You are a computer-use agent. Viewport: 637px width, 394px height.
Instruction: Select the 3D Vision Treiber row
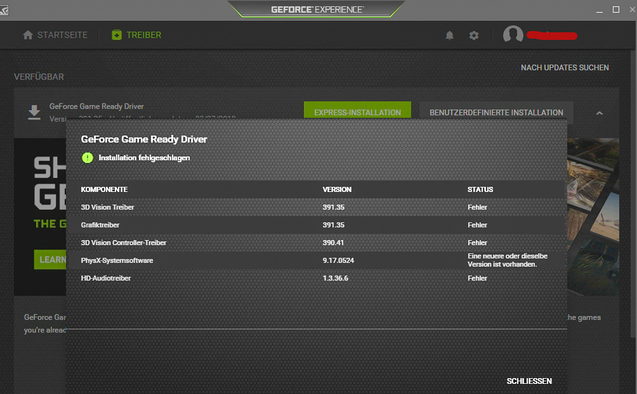click(317, 207)
